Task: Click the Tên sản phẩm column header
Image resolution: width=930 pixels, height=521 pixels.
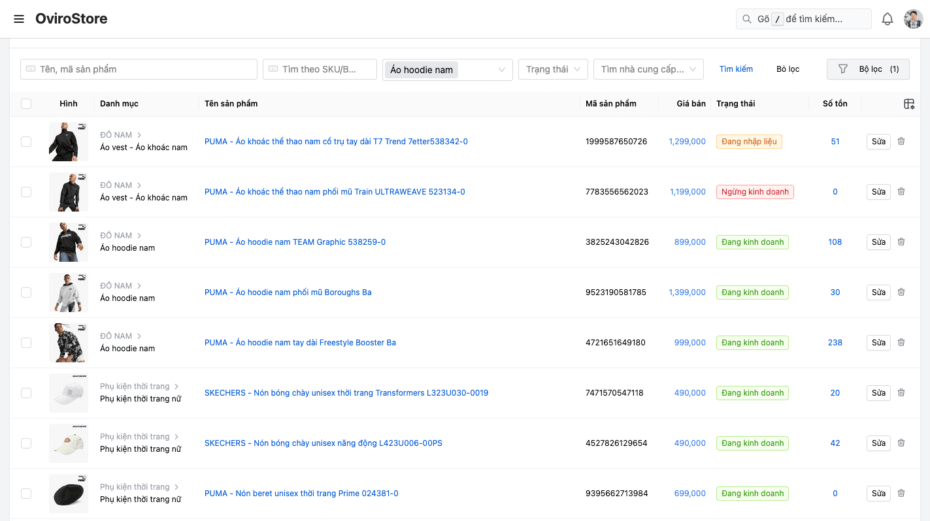Action: [x=231, y=104]
